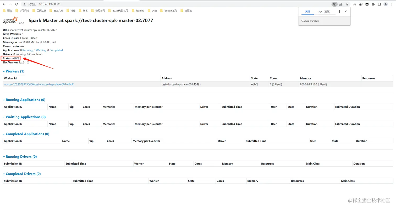Open the 其他 bookmark folder

pyautogui.click(x=152, y=11)
